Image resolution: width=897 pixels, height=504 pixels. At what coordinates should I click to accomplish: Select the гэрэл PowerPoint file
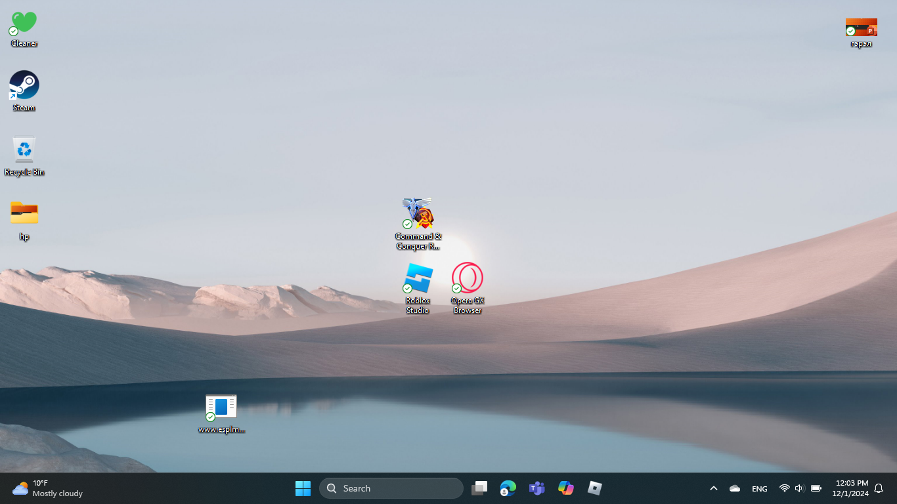click(x=861, y=28)
